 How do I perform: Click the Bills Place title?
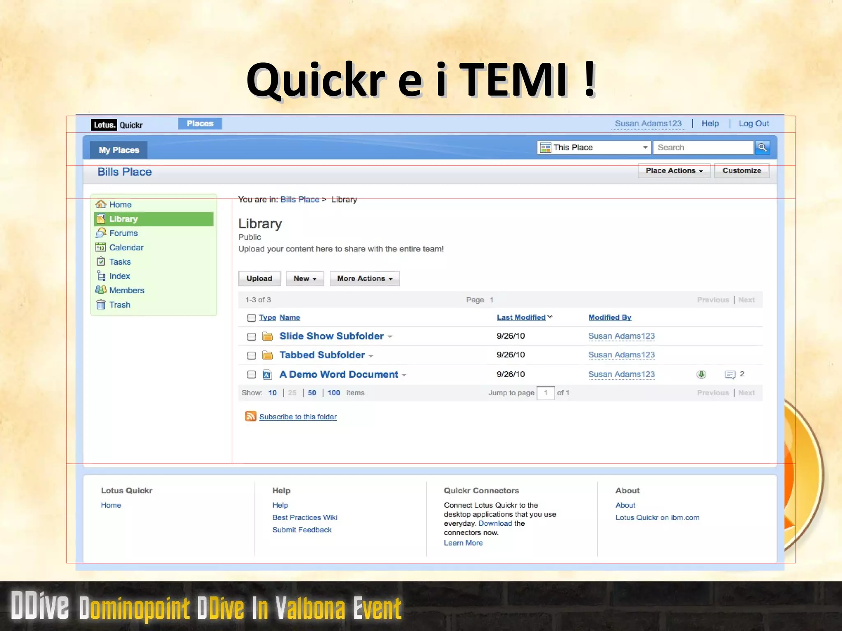click(x=125, y=172)
